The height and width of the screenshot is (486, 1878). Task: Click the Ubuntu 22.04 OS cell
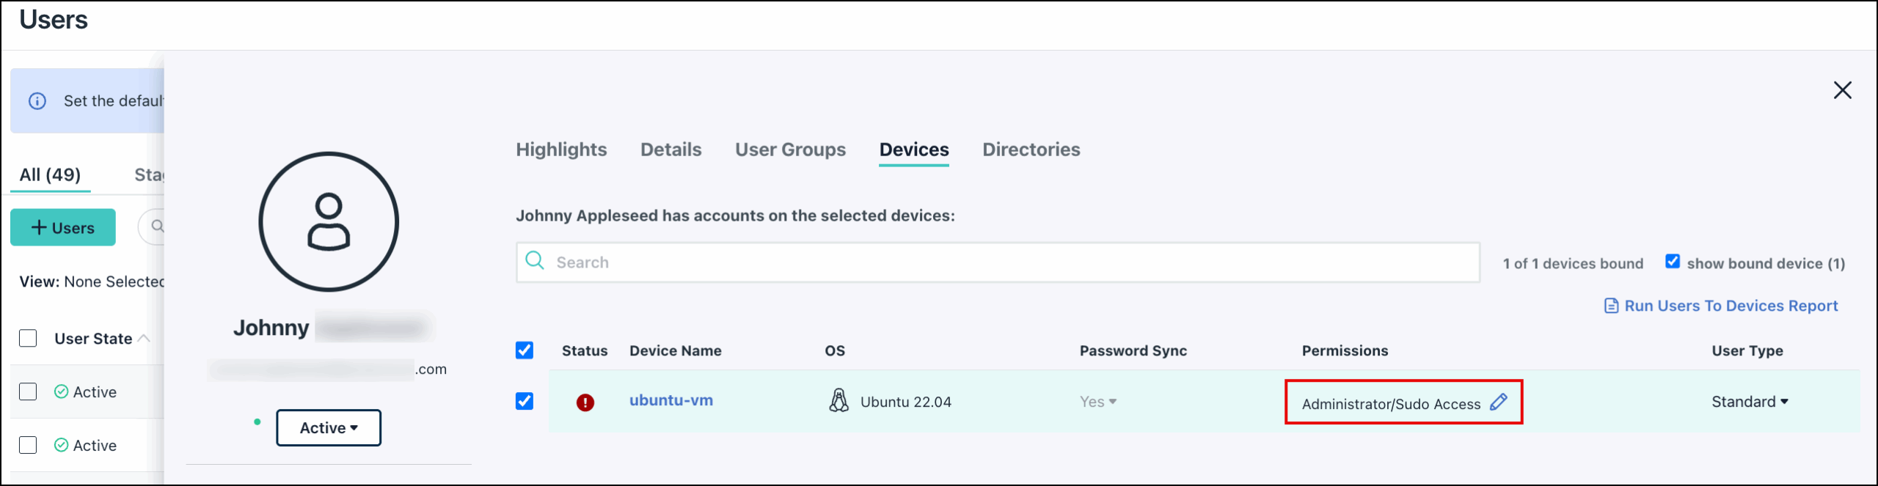click(905, 402)
